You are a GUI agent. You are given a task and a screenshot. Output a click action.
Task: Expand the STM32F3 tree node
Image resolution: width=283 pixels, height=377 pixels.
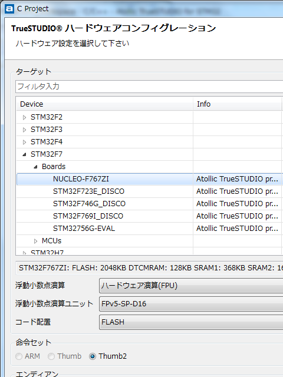point(24,130)
